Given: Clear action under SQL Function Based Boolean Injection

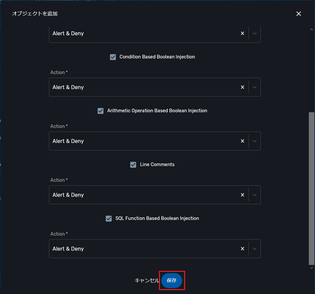Looking at the screenshot, I should (242, 249).
